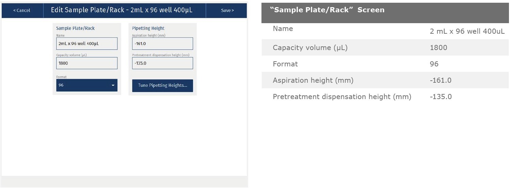Screen dimensions: 511x191
Task: Click the Cancel button in header
Action: point(22,11)
